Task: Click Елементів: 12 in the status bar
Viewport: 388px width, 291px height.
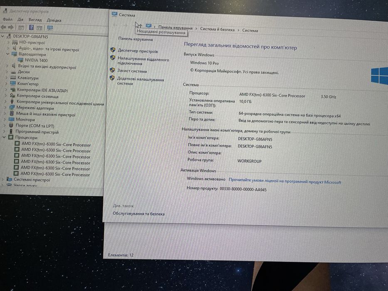Action: click(x=121, y=255)
